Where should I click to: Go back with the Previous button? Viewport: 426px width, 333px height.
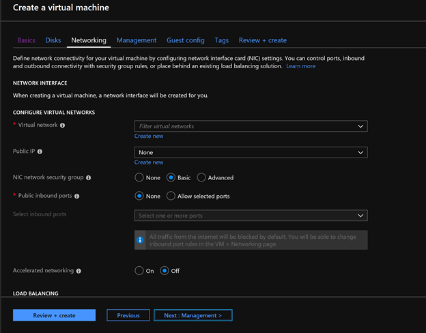click(128, 315)
